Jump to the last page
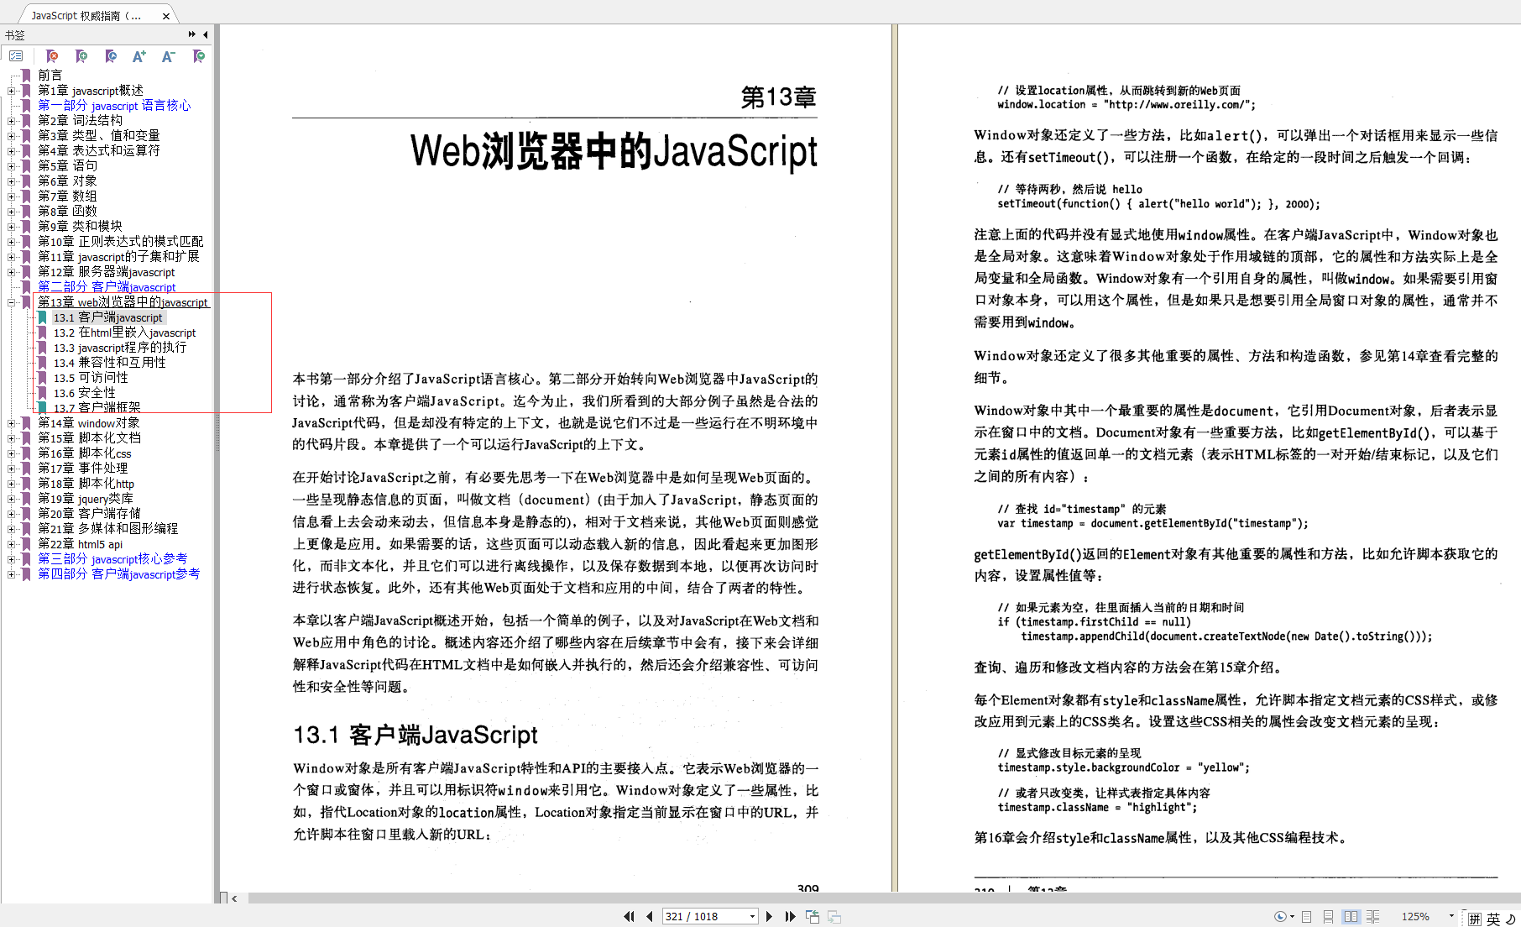This screenshot has height=927, width=1521. (x=790, y=916)
